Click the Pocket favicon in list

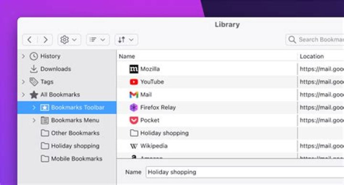pos(134,120)
